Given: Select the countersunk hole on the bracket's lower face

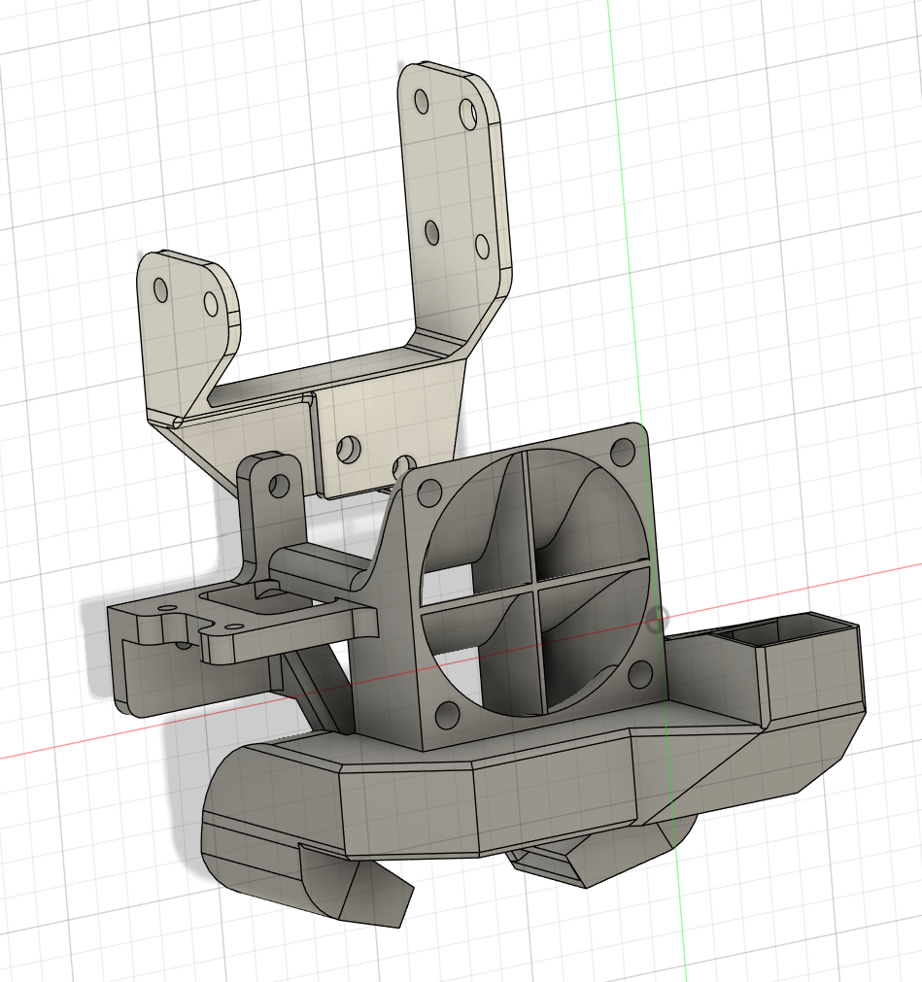Looking at the screenshot, I should 349,449.
